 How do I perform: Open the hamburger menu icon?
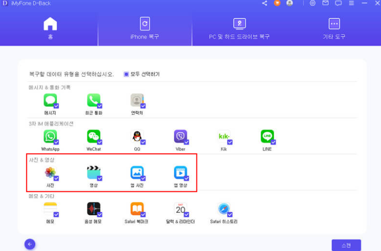click(351, 3)
